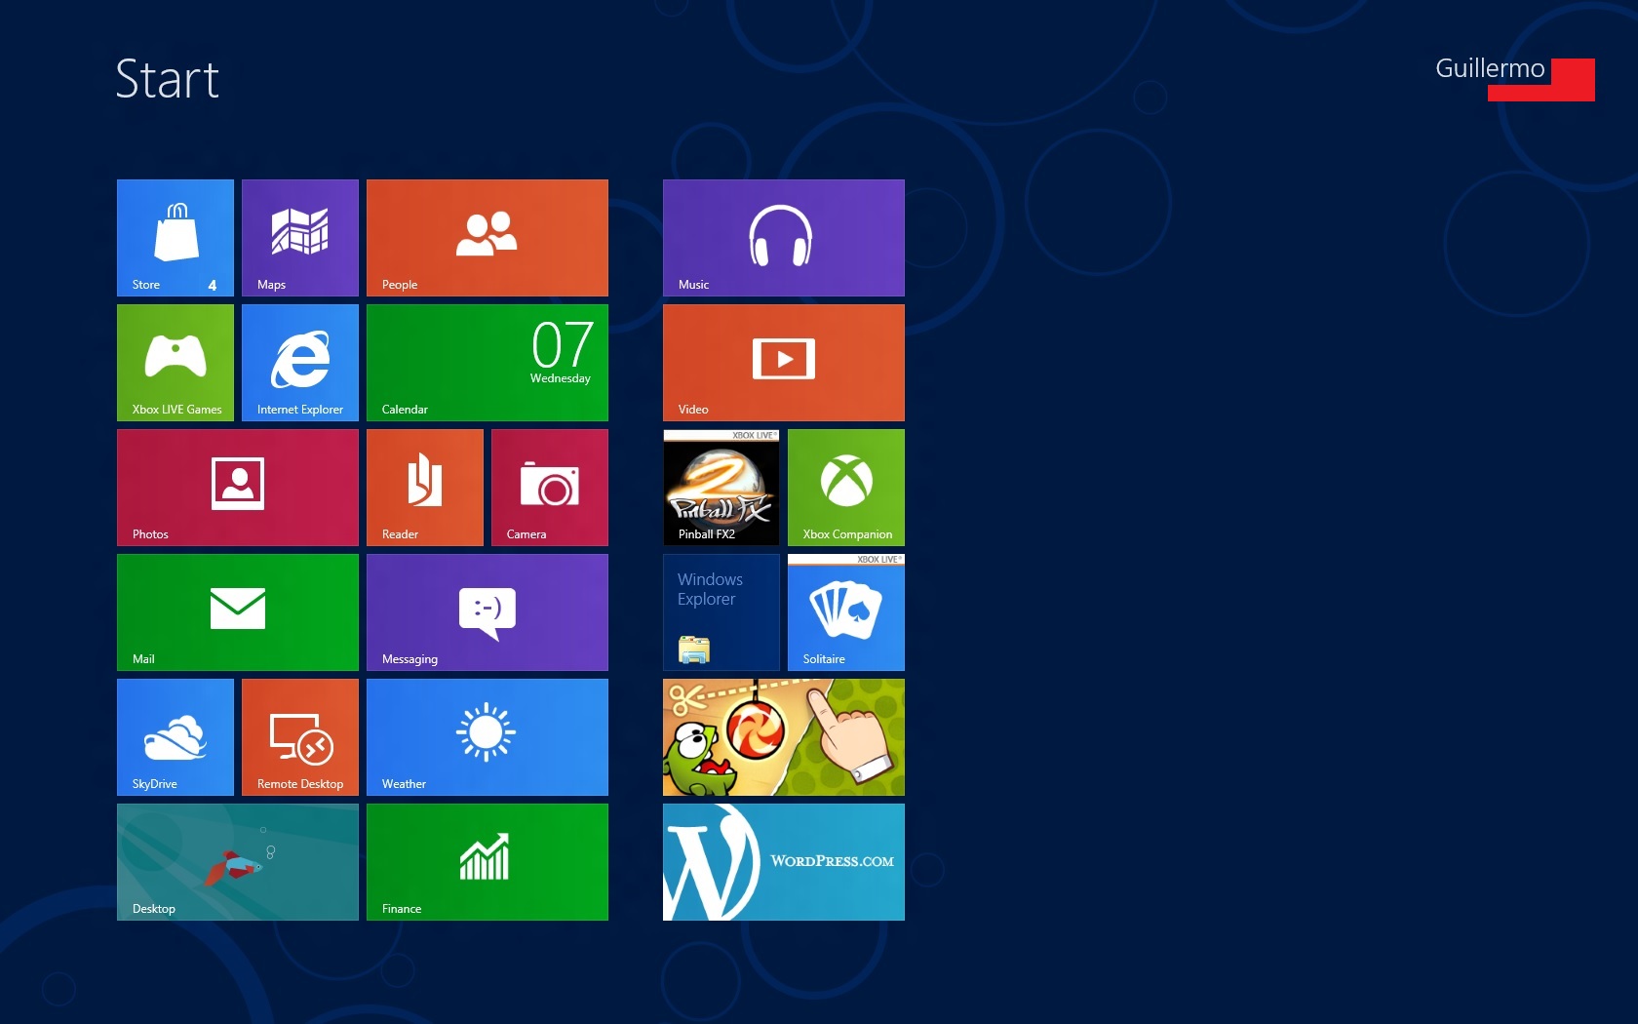The image size is (1638, 1024).
Task: Open the WordPress.com tile
Action: coord(784,862)
